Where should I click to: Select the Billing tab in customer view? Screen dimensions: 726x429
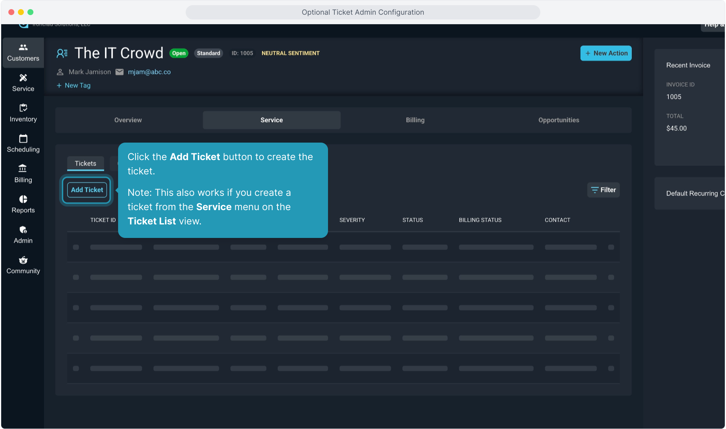tap(415, 120)
